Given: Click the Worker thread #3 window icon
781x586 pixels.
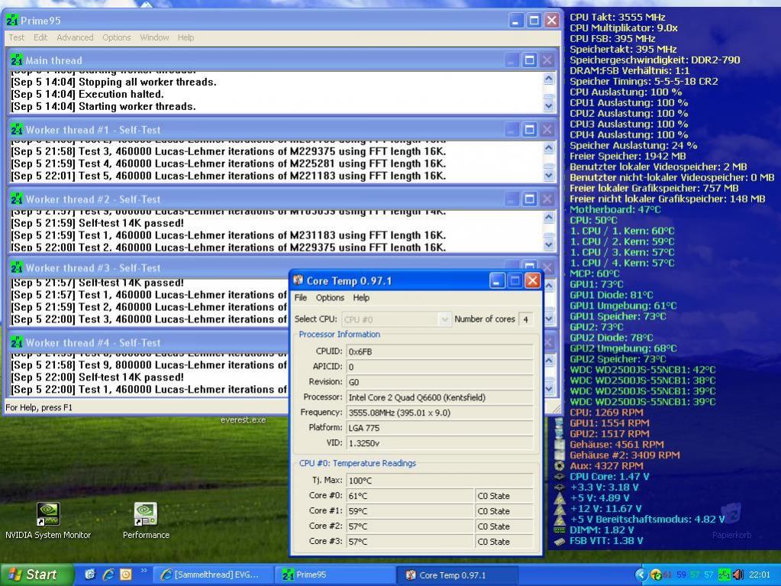Looking at the screenshot, I should pyautogui.click(x=17, y=267).
